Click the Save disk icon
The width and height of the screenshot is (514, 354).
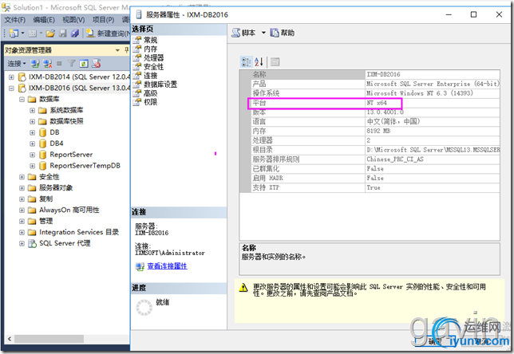pos(63,33)
